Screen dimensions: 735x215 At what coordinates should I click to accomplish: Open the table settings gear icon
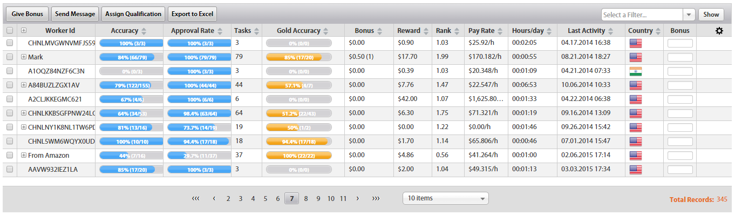pyautogui.click(x=719, y=31)
